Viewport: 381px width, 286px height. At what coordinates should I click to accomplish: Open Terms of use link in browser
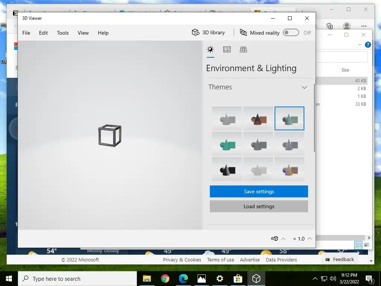pos(220,260)
